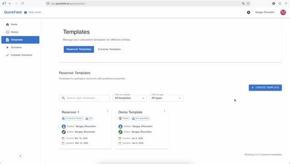Image resolution: width=290 pixels, height=164 pixels.
Task: Click the Sergey Zhuravlev username in header
Action: point(264,12)
